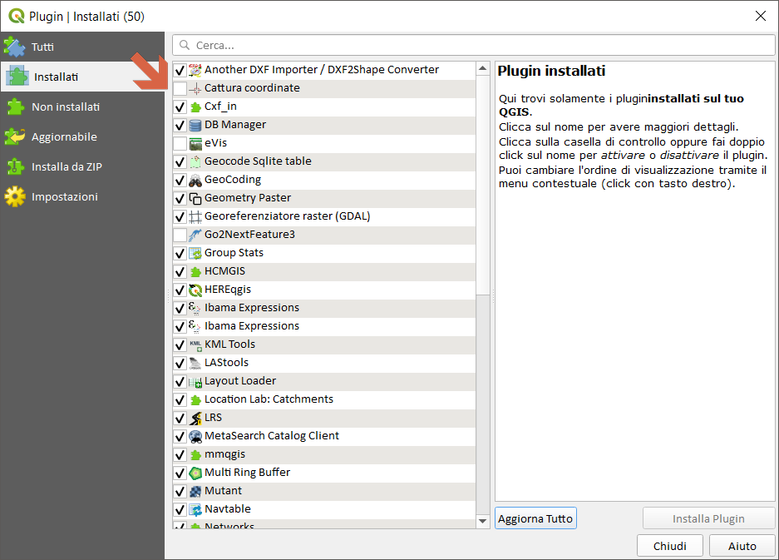Open the Tutti plugins tab

42,47
